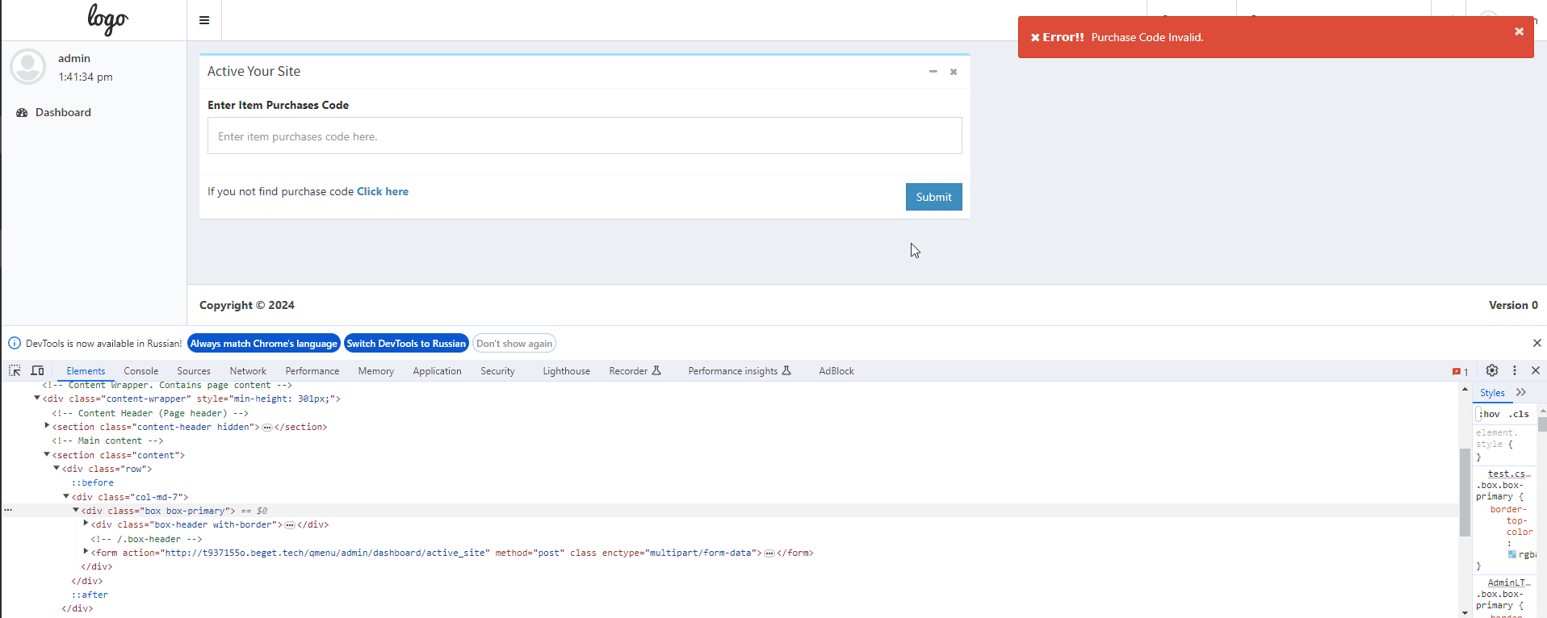The width and height of the screenshot is (1547, 618).
Task: Open the Network tab
Action: pos(247,371)
